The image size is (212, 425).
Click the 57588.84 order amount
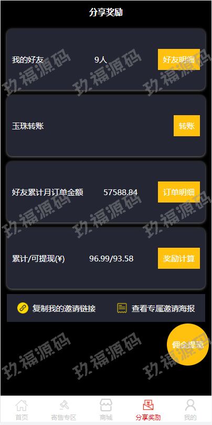tap(121, 193)
